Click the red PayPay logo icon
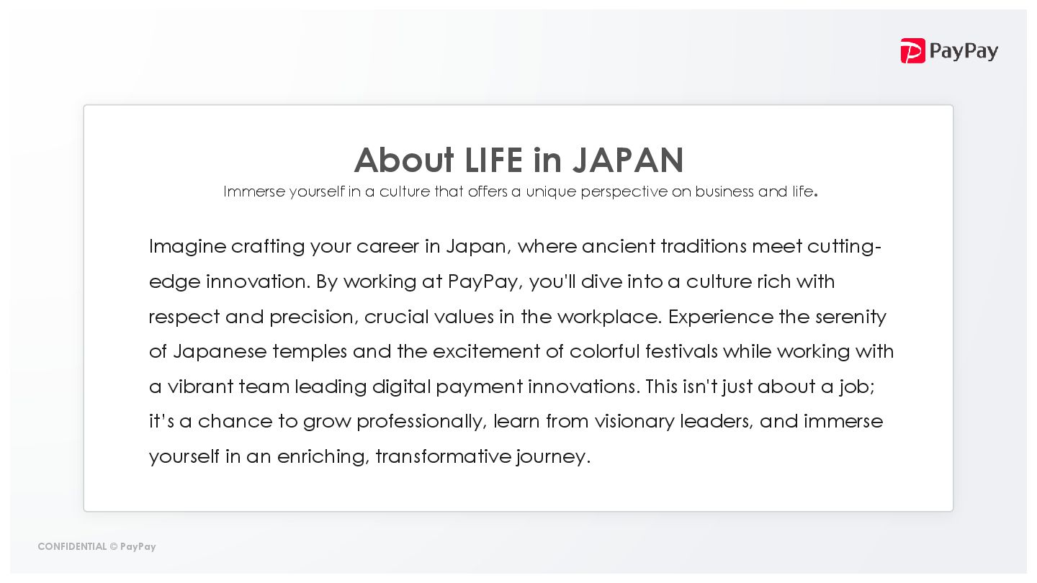The width and height of the screenshot is (1037, 583). tap(912, 50)
